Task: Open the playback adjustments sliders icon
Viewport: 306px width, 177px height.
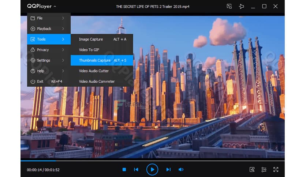Action: pos(264,170)
